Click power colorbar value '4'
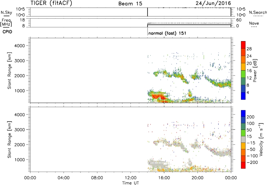Screen dimensions: 267x185 (248, 93)
